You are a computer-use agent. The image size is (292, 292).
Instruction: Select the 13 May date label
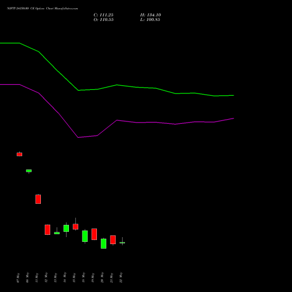tap(55, 278)
